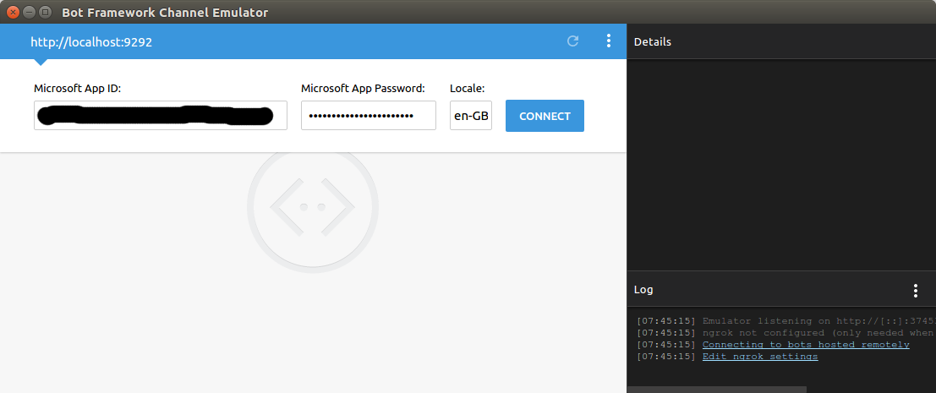The image size is (936, 393).
Task: Open the Log panel three-dot menu
Action: pyautogui.click(x=915, y=291)
